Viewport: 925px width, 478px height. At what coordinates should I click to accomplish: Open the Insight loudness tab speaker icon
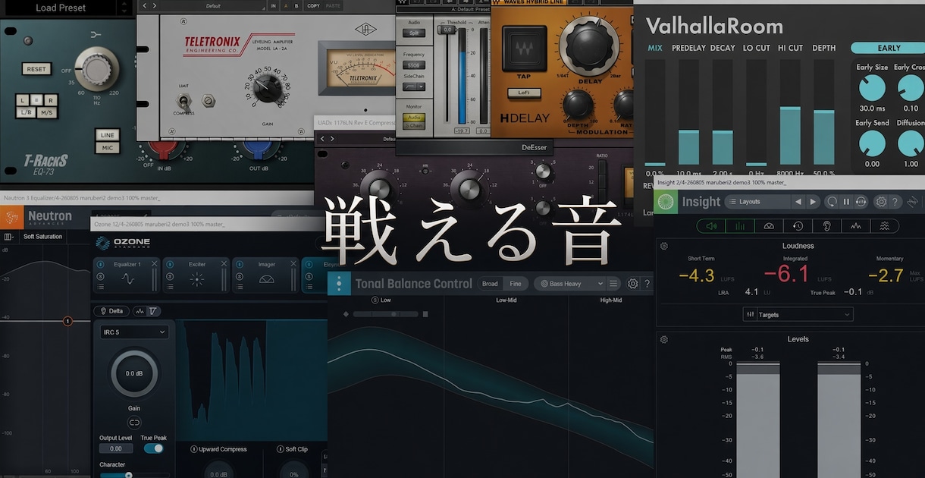click(711, 225)
